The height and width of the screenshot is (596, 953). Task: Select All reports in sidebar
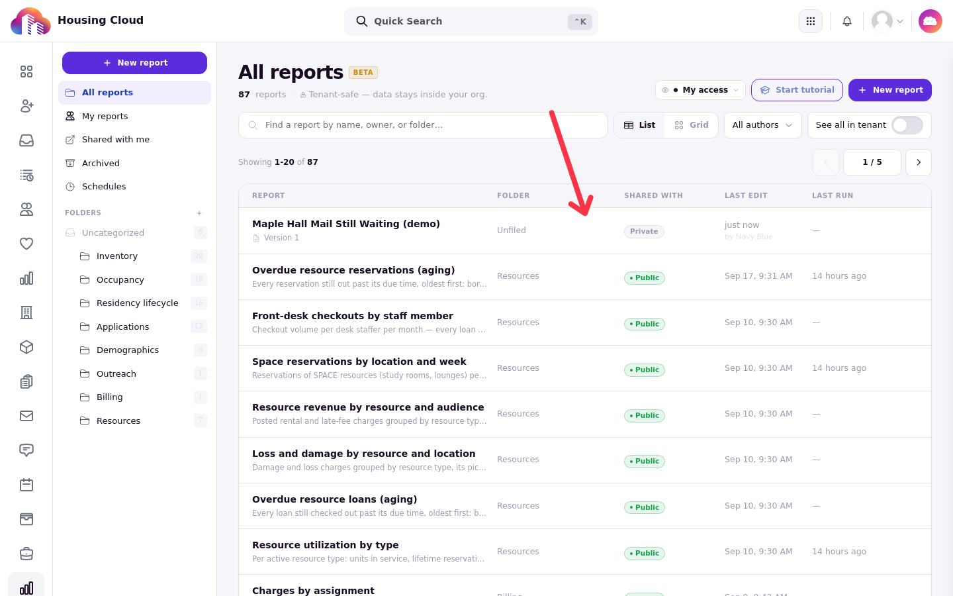point(135,93)
